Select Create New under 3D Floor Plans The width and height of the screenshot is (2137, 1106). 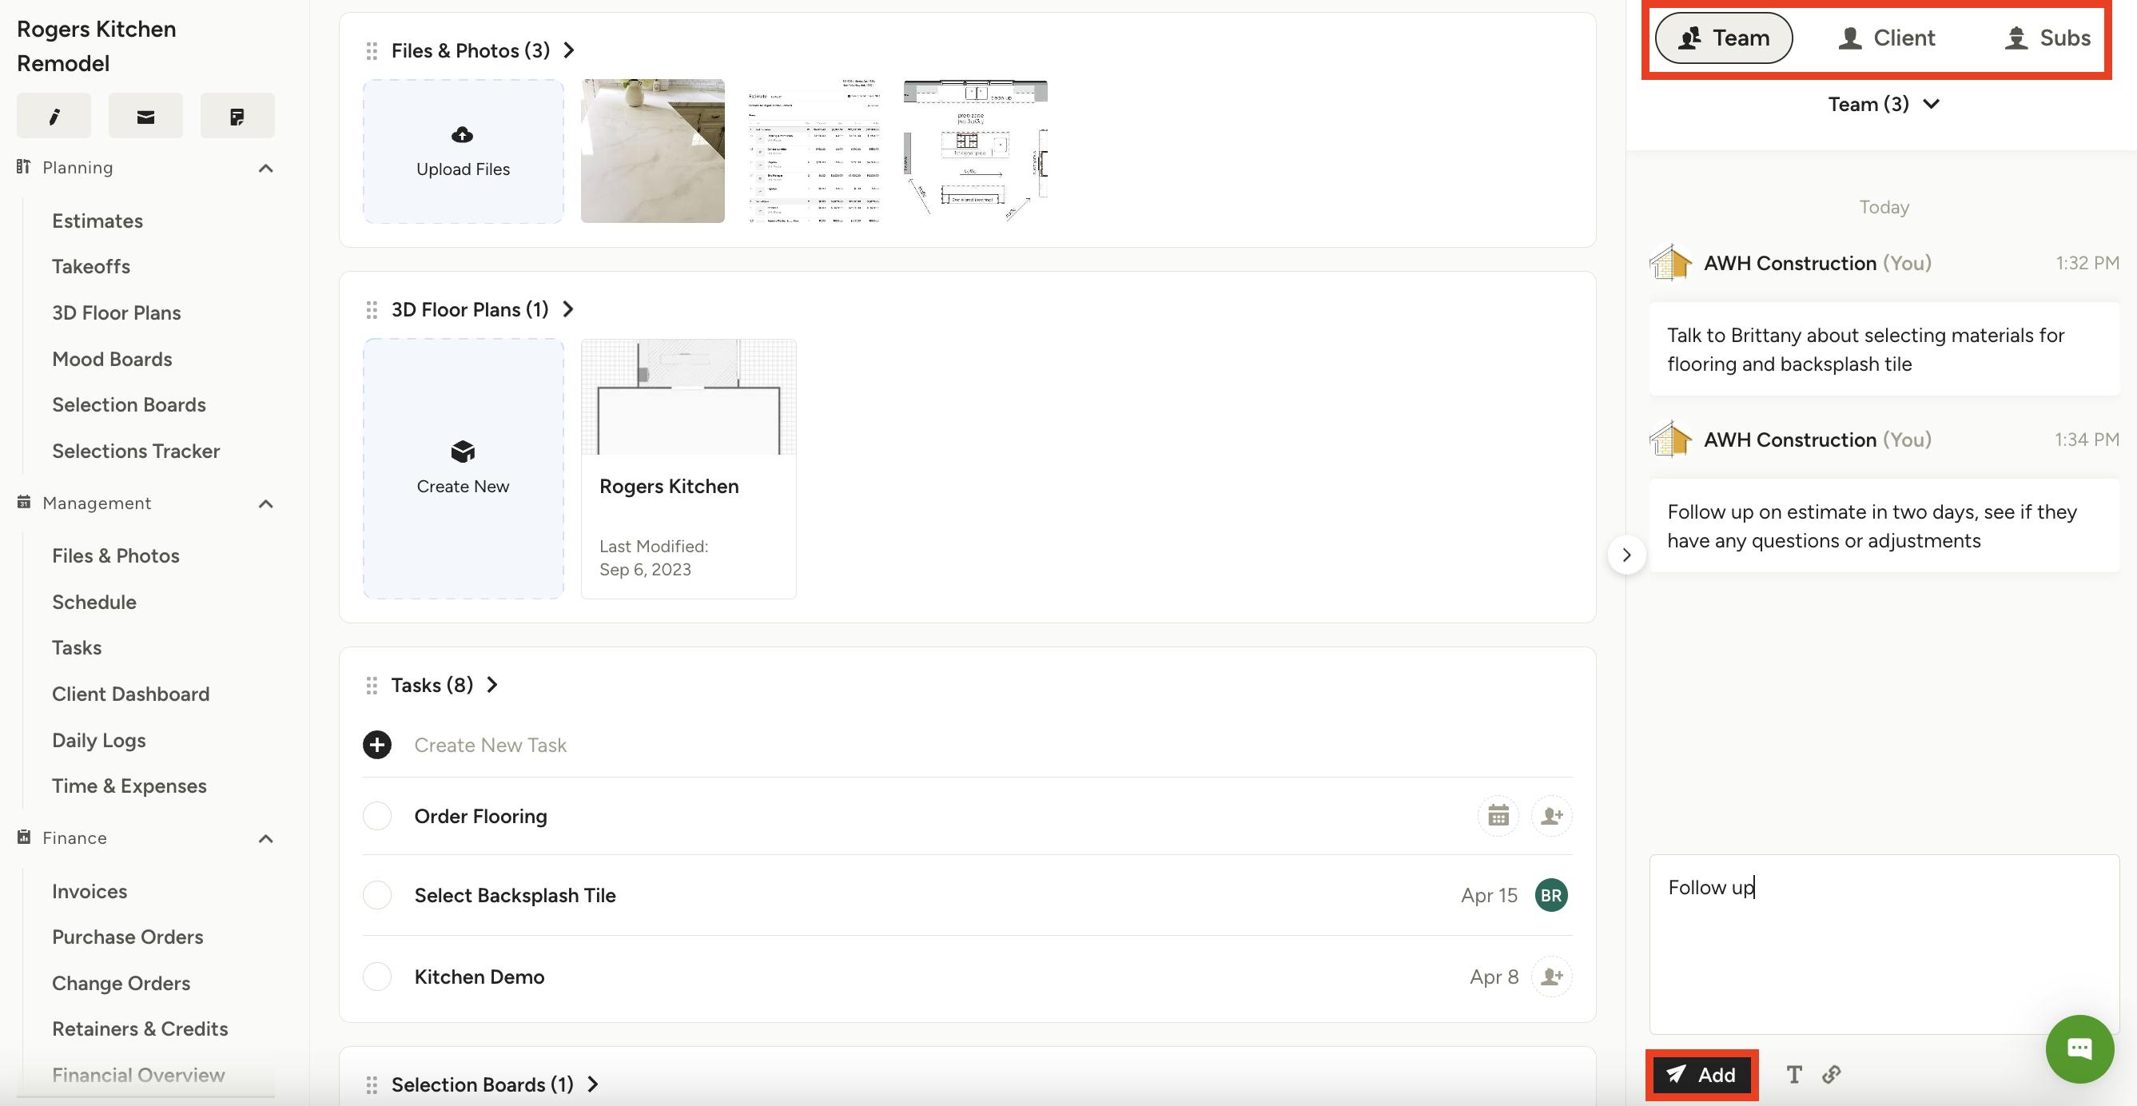click(x=462, y=467)
